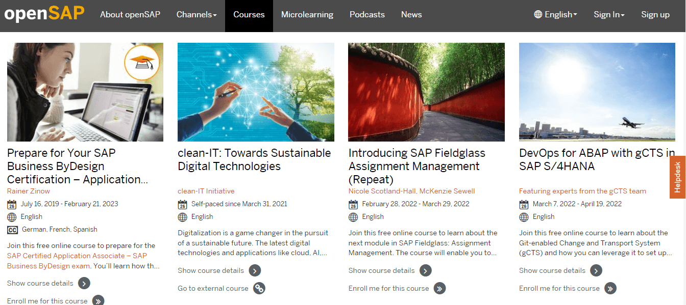This screenshot has width=686, height=305.
Task: Open the Helpdesk side tab
Action: pyautogui.click(x=678, y=177)
